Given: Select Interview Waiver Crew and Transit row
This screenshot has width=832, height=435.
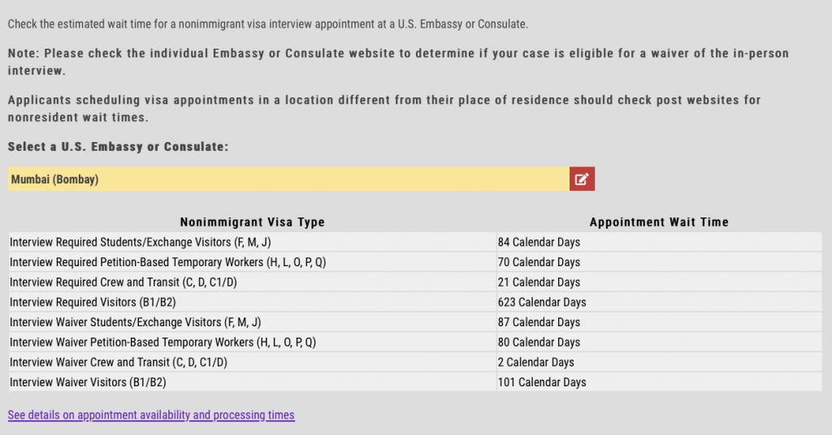Looking at the screenshot, I should pyautogui.click(x=415, y=363).
